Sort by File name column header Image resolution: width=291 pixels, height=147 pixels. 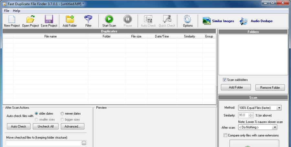pyautogui.click(x=50, y=36)
